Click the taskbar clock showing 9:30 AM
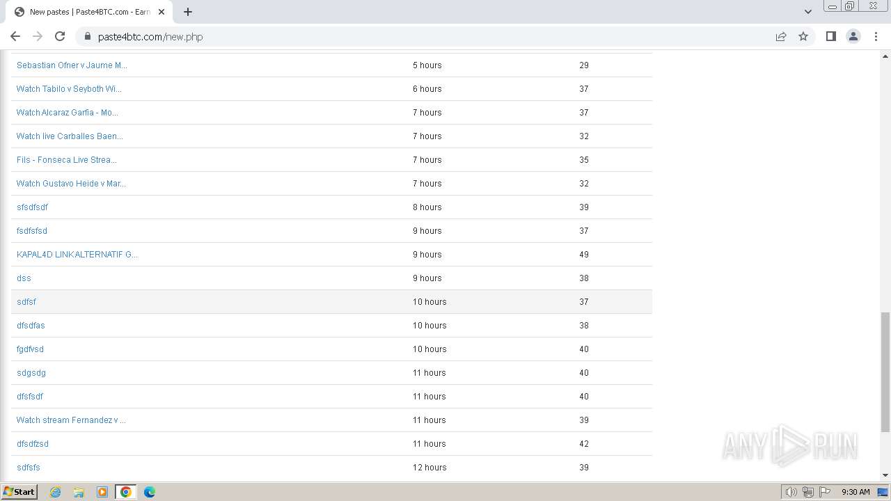This screenshot has height=501, width=891. (x=855, y=492)
